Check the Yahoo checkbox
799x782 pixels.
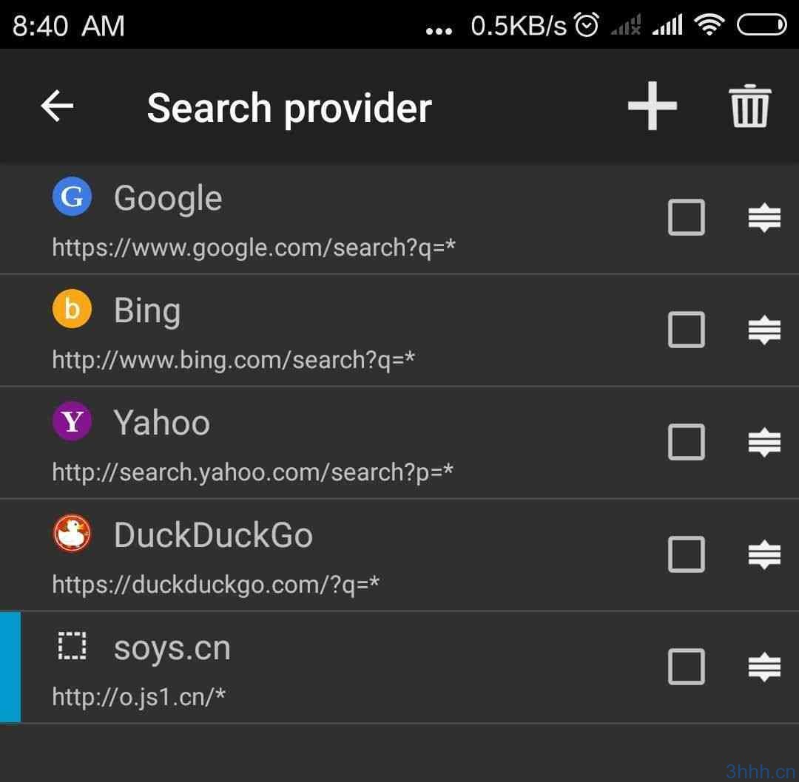pos(686,443)
